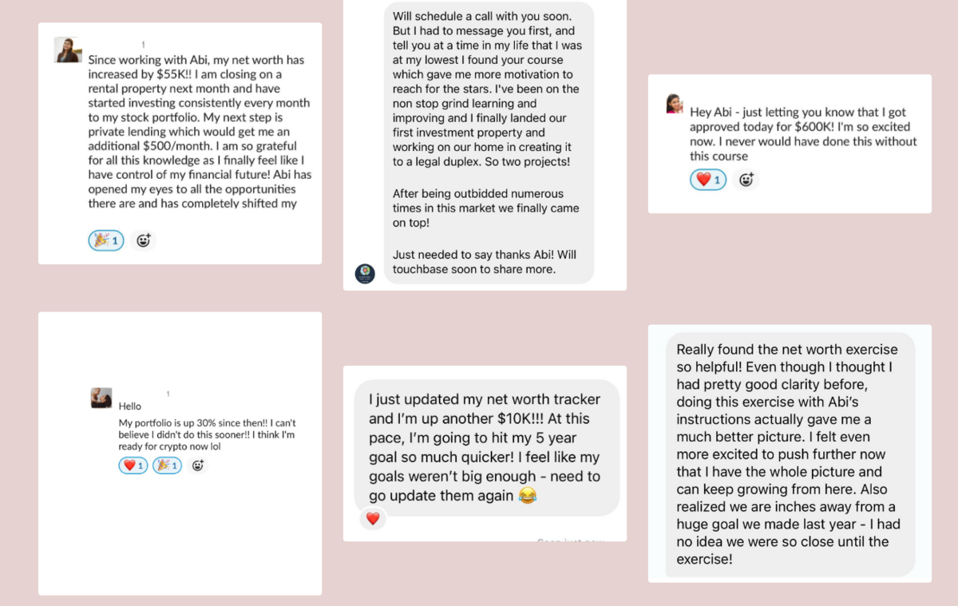
Task: Open the add reaction icon under the $600K message
Action: pyautogui.click(x=746, y=180)
